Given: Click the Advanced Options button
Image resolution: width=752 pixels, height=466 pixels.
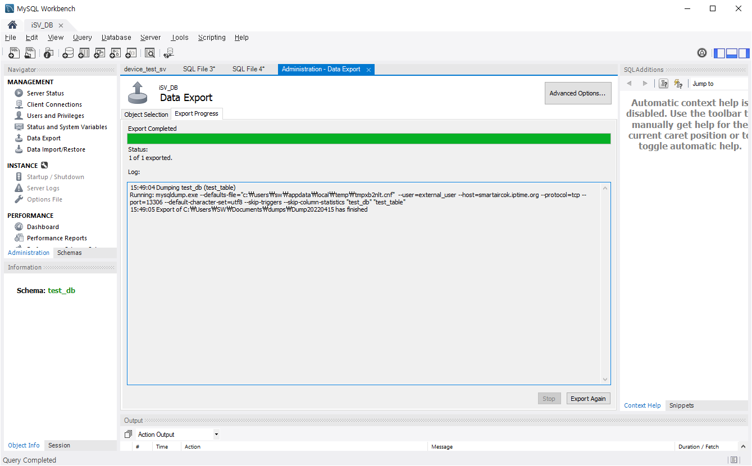Looking at the screenshot, I should click(x=578, y=93).
